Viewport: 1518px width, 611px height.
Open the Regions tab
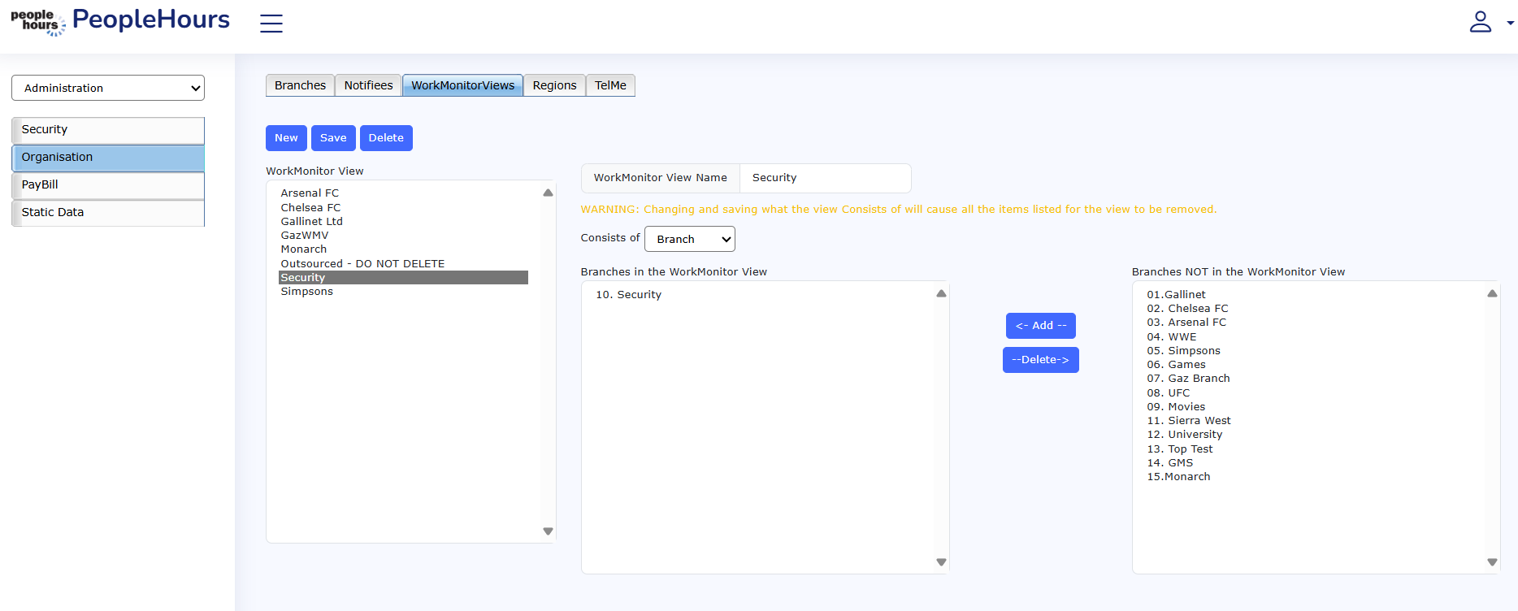click(x=554, y=85)
